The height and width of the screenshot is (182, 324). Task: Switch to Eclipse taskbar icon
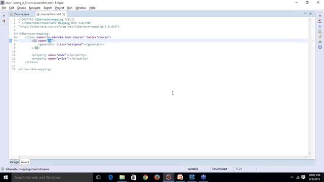point(169,177)
